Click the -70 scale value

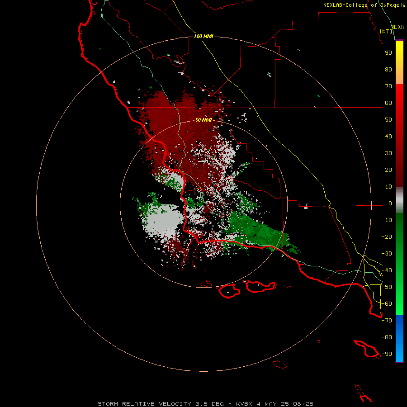point(387,321)
